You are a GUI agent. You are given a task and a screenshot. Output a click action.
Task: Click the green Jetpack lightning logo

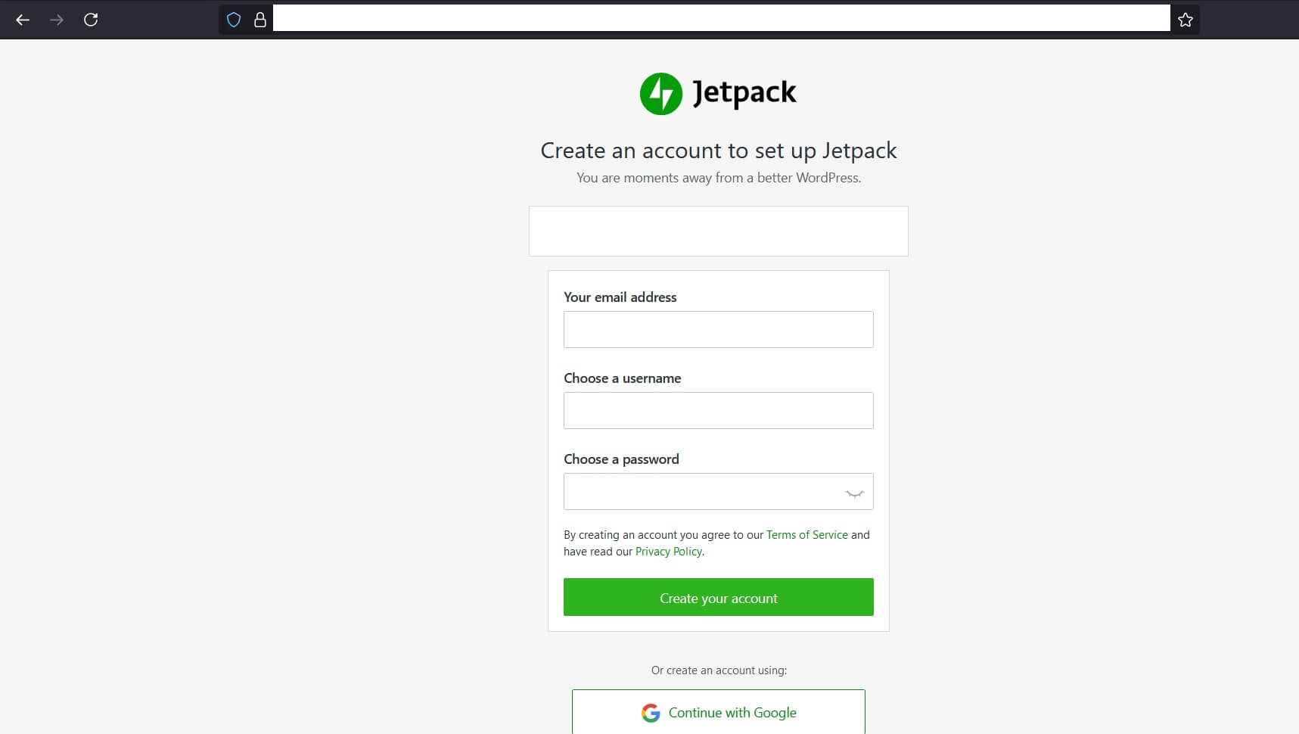tap(661, 94)
